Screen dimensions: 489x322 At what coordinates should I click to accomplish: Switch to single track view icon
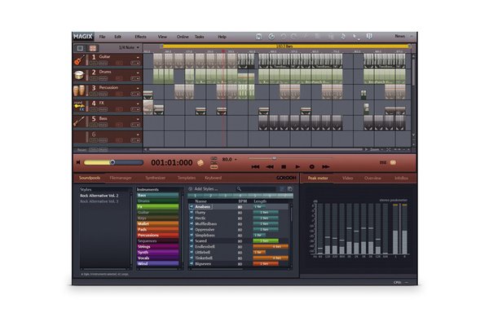80,48
